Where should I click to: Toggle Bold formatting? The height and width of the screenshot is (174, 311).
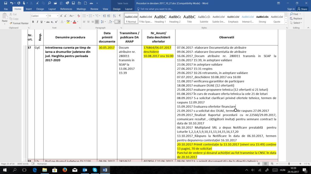(33, 22)
